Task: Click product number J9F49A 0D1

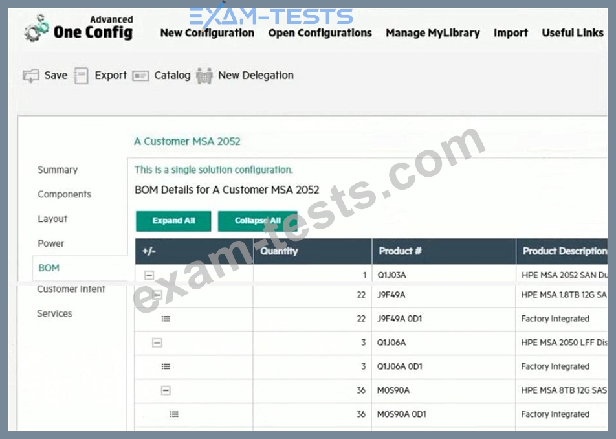Action: coord(399,319)
